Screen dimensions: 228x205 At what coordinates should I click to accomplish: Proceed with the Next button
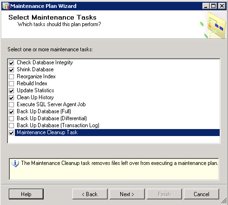[127, 194]
